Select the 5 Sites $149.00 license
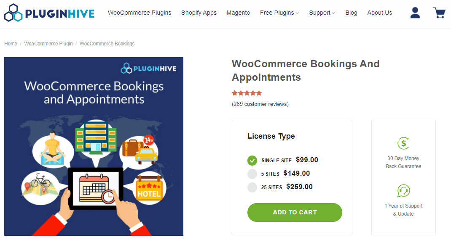The width and height of the screenshot is (451, 240). pos(279,174)
